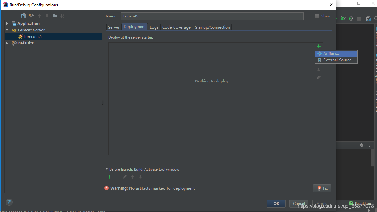
Task: Move configuration down in the left toolbar
Action: 47,16
